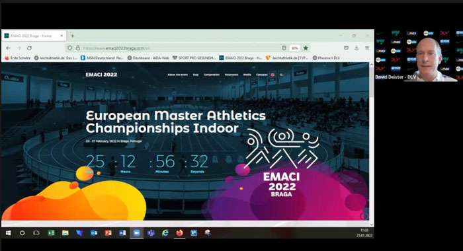The width and height of the screenshot is (463, 251).
Task: Click the site search magnifier icon
Action: pos(281,75)
